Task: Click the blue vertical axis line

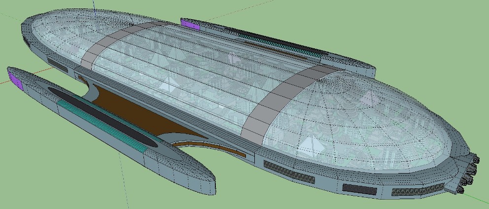Action: 94,6
